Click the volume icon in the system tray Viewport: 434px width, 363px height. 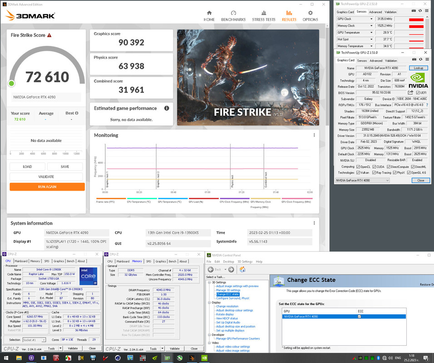tap(390, 358)
